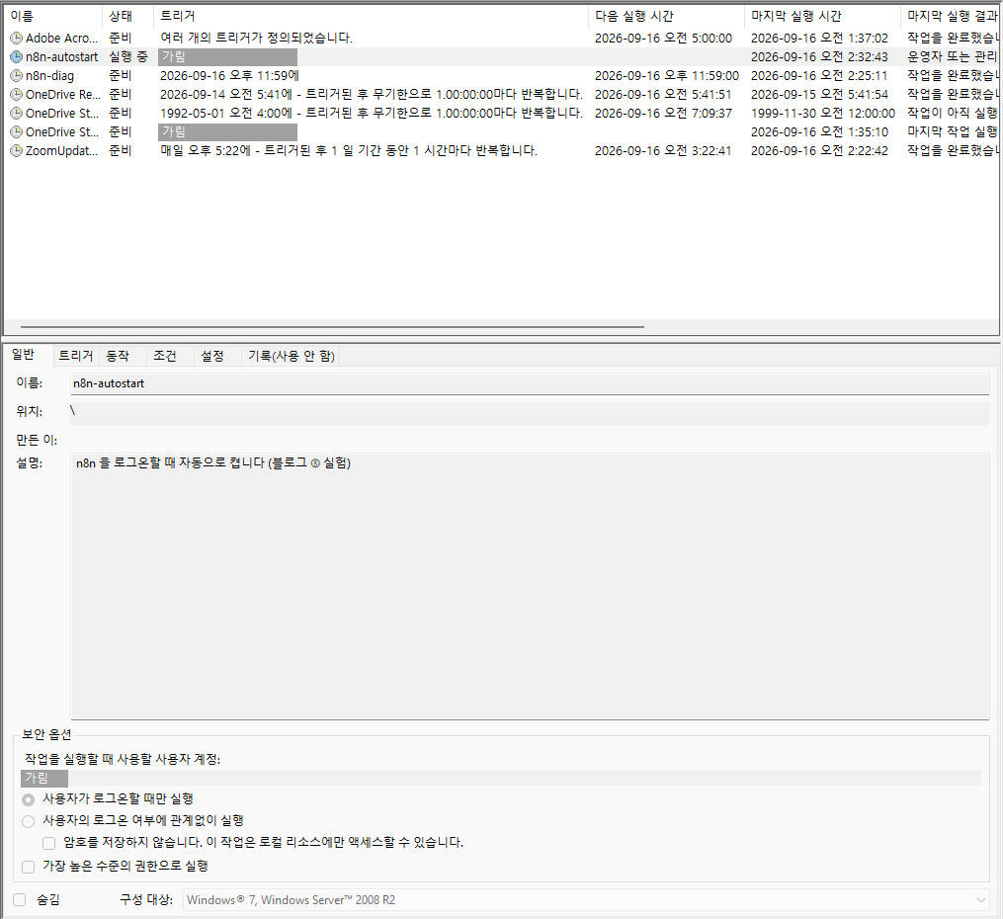
Task: Sort by the 마지막 실행 결과 column header
Action: tap(952, 16)
